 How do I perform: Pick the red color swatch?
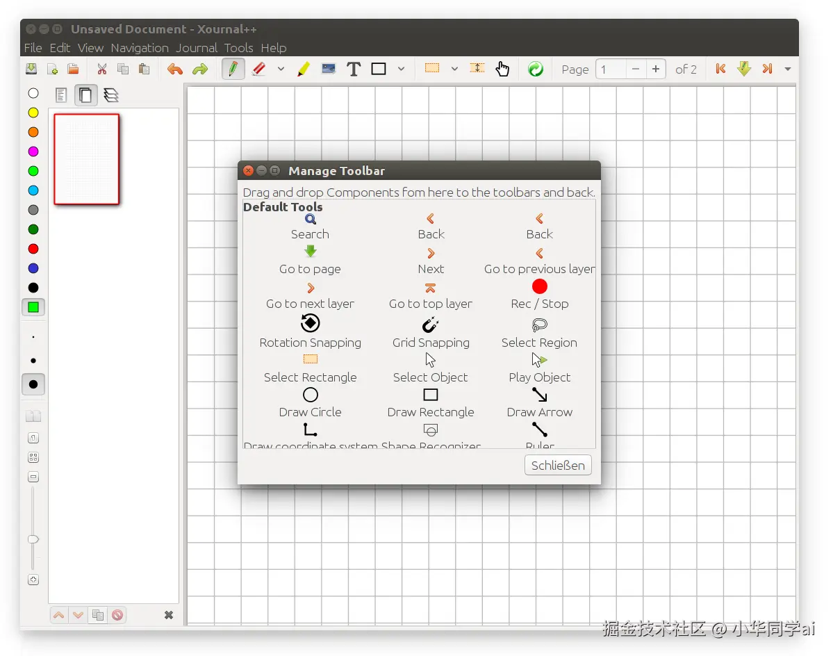click(33, 249)
